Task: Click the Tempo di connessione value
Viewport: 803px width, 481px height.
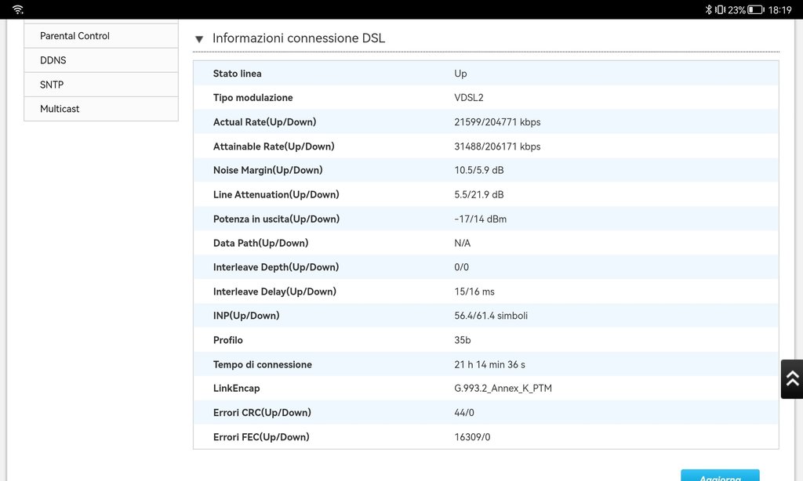Action: coord(489,364)
